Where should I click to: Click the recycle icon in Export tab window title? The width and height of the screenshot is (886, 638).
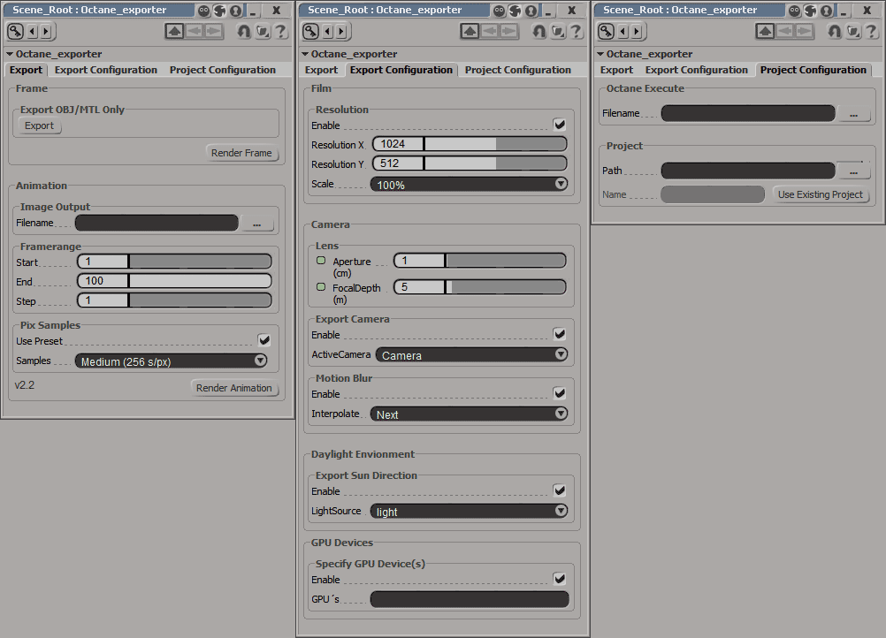220,11
